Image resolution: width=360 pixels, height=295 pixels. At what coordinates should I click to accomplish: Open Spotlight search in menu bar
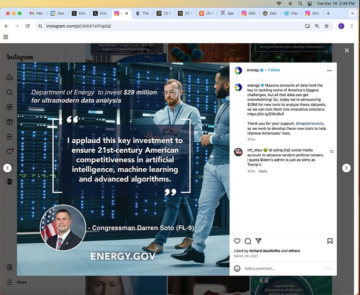point(300,4)
